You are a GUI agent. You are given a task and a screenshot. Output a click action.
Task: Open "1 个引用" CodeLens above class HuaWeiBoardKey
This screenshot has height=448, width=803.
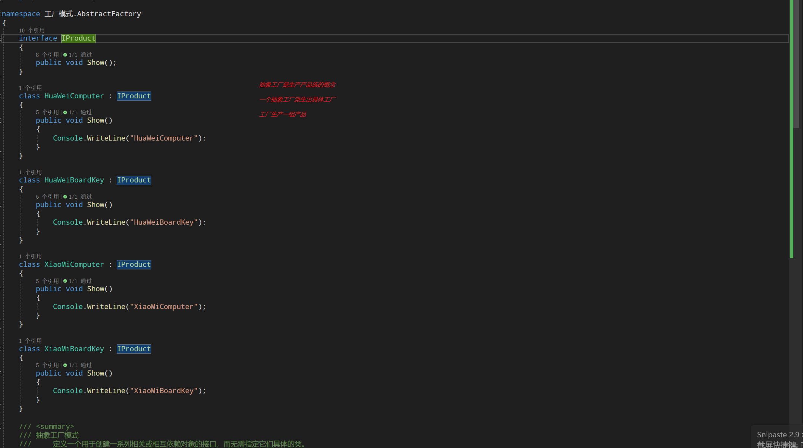click(31, 172)
